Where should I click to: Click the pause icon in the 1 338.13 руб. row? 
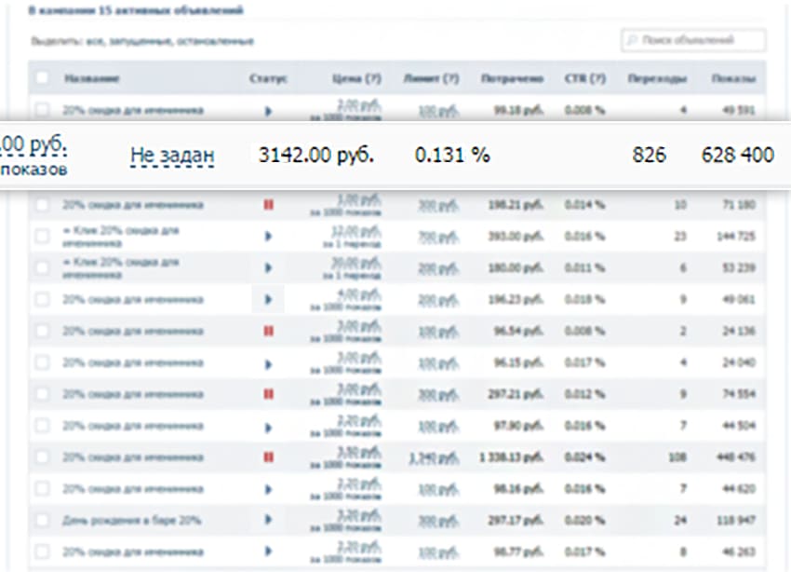pos(268,456)
